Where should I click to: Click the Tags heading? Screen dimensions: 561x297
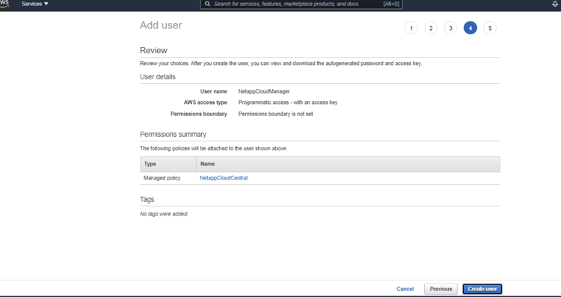click(x=147, y=199)
